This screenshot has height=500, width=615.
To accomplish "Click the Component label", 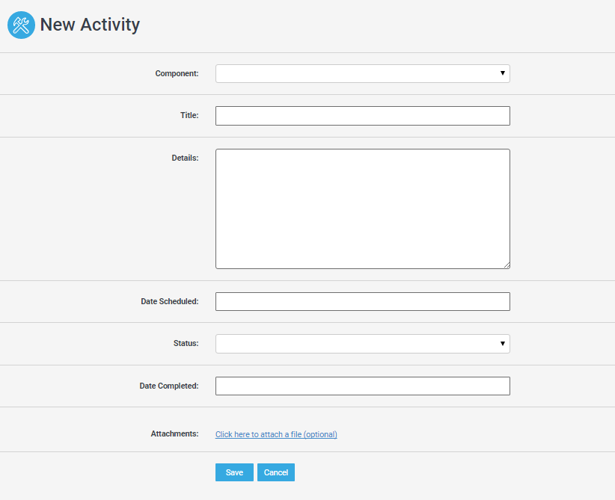I will [177, 74].
